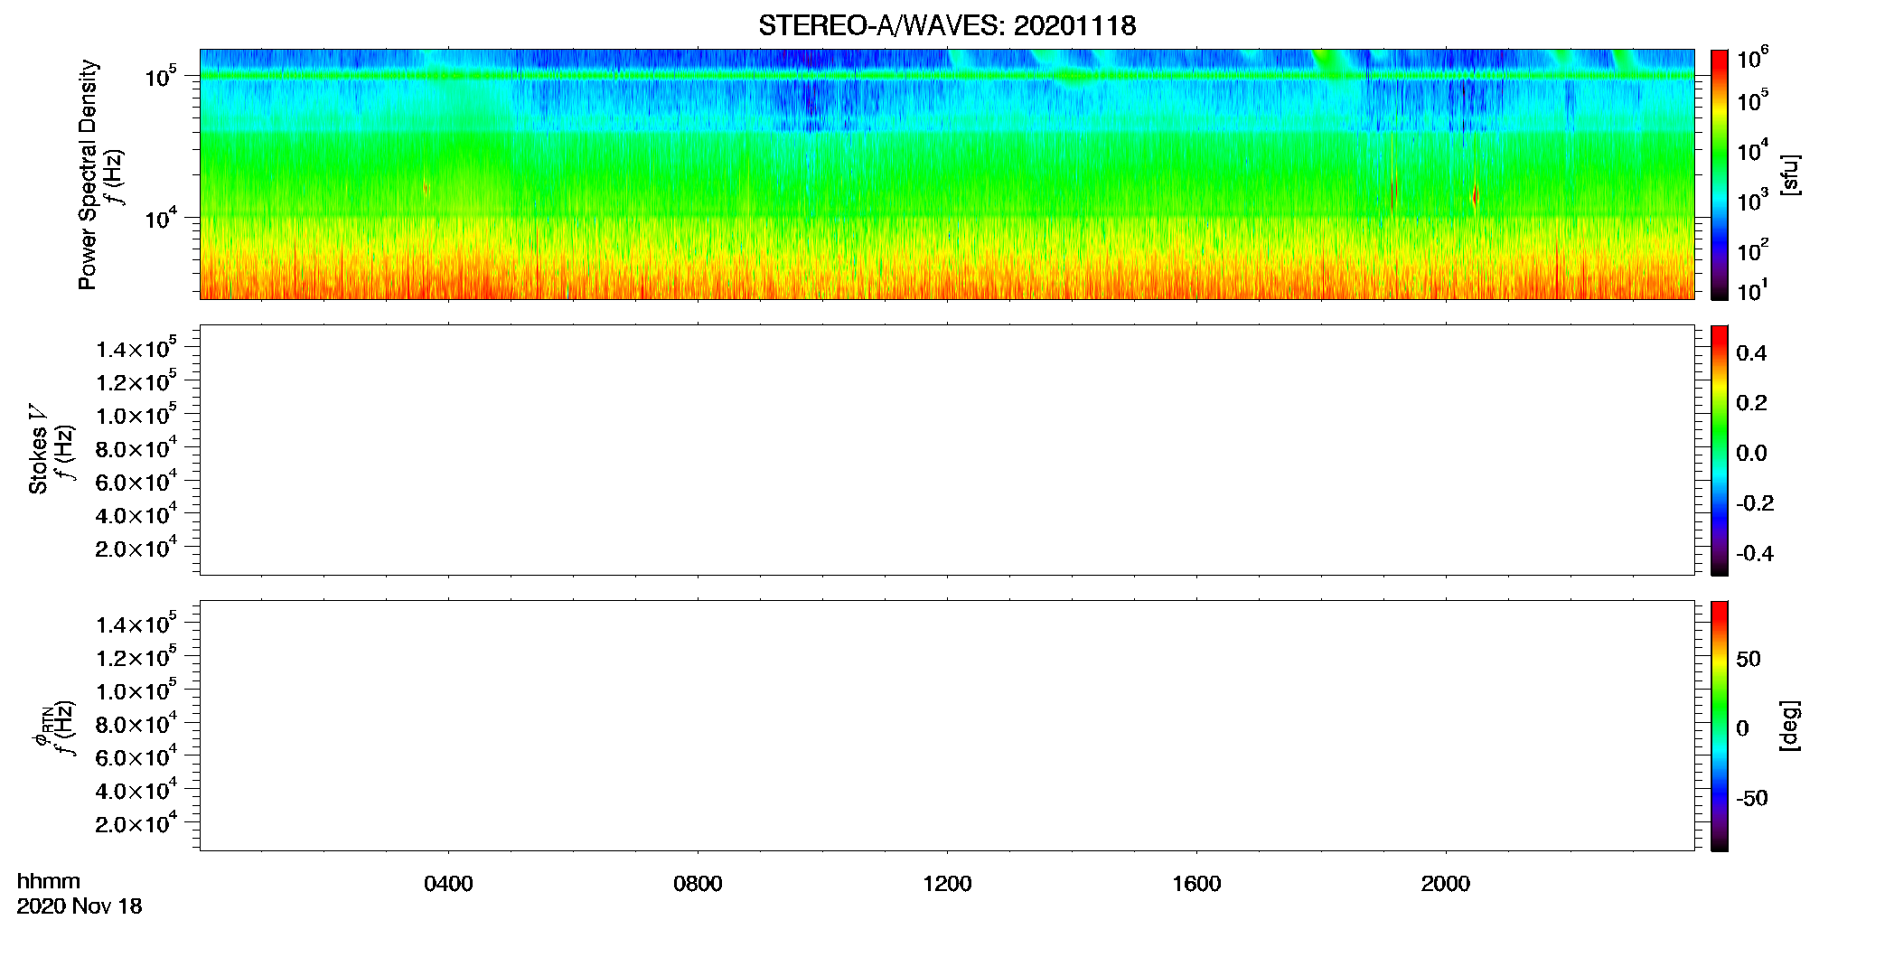This screenshot has width=1894, height=976.
Task: Click the empty phi RTN panel
Action: click(947, 726)
